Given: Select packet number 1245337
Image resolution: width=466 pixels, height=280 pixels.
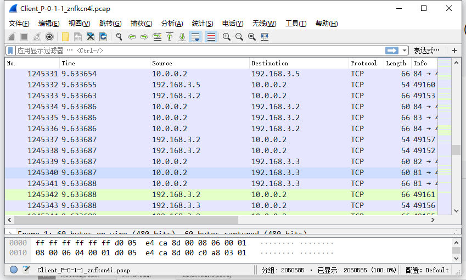Looking at the screenshot, I should (x=221, y=139).
